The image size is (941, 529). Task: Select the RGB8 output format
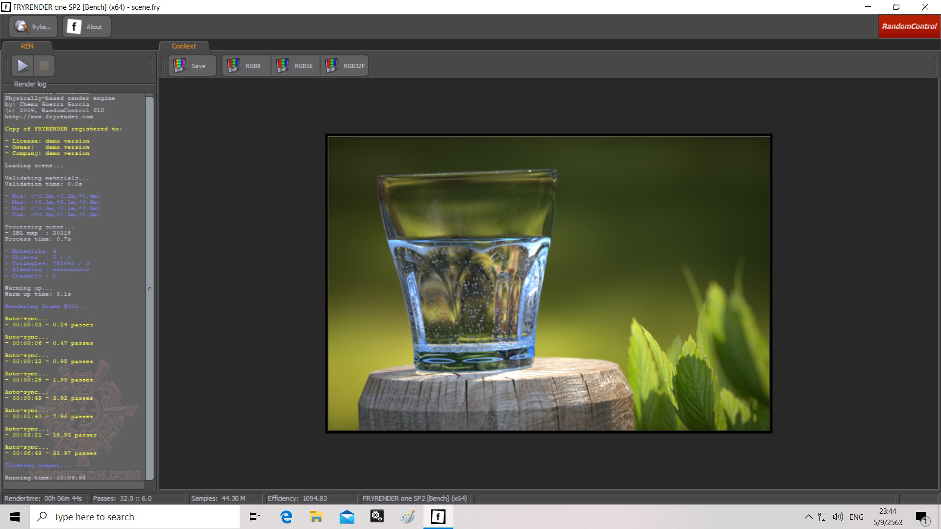click(x=246, y=66)
